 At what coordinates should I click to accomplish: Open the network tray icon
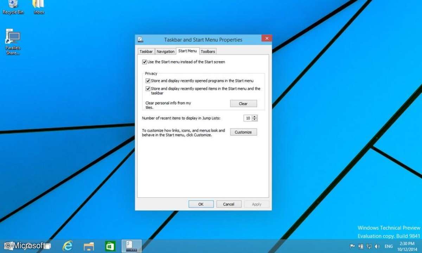point(369,246)
